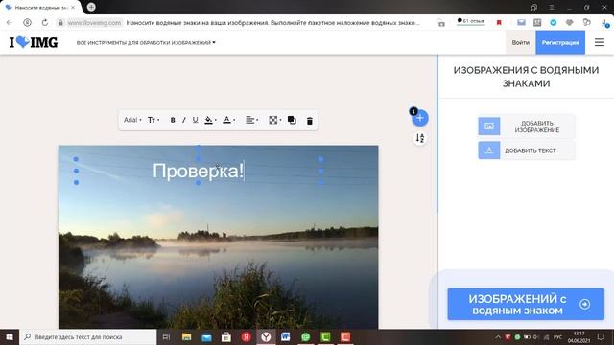Click the lock site-info icon

pos(60,23)
